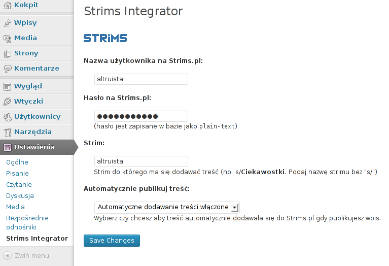Click the Media camera icon
Viewport: 389px width, 266px height.
(x=8, y=38)
